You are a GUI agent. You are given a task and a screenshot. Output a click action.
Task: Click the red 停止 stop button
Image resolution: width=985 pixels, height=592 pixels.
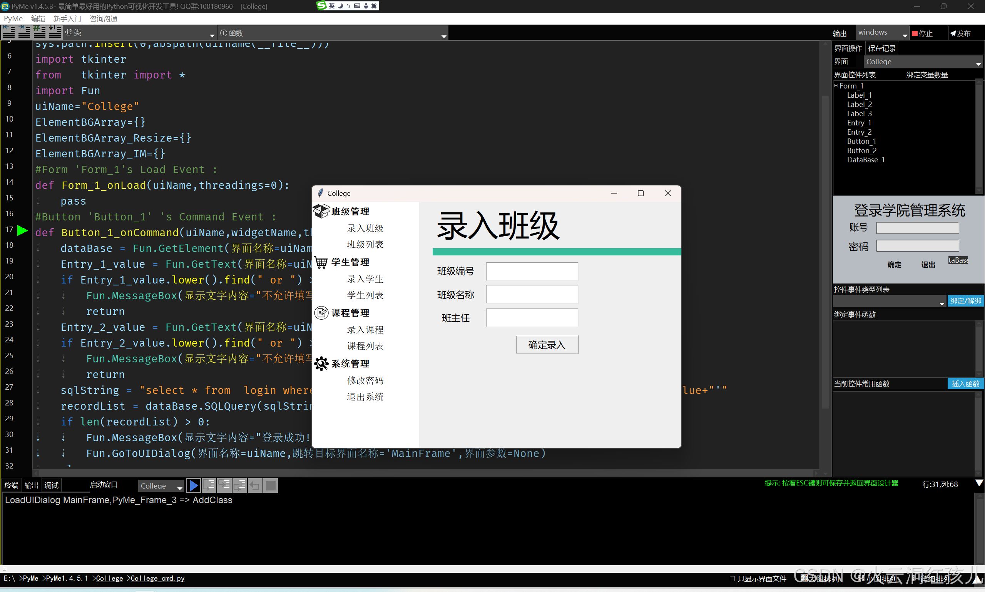coord(923,33)
